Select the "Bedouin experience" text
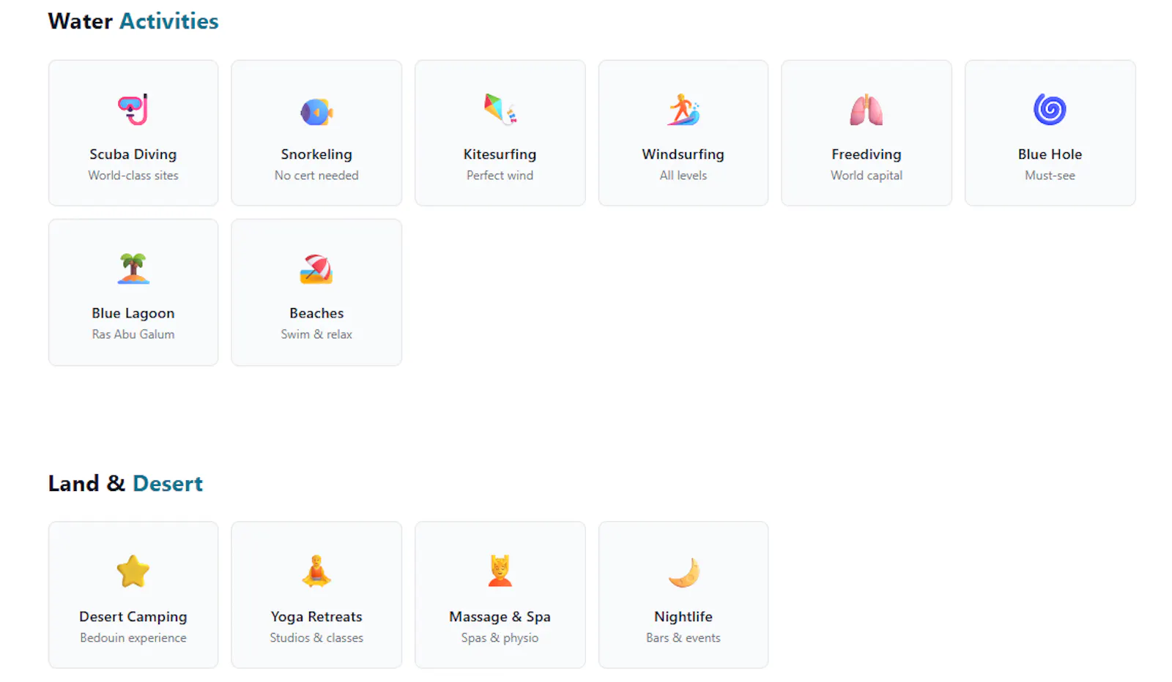 pos(133,638)
